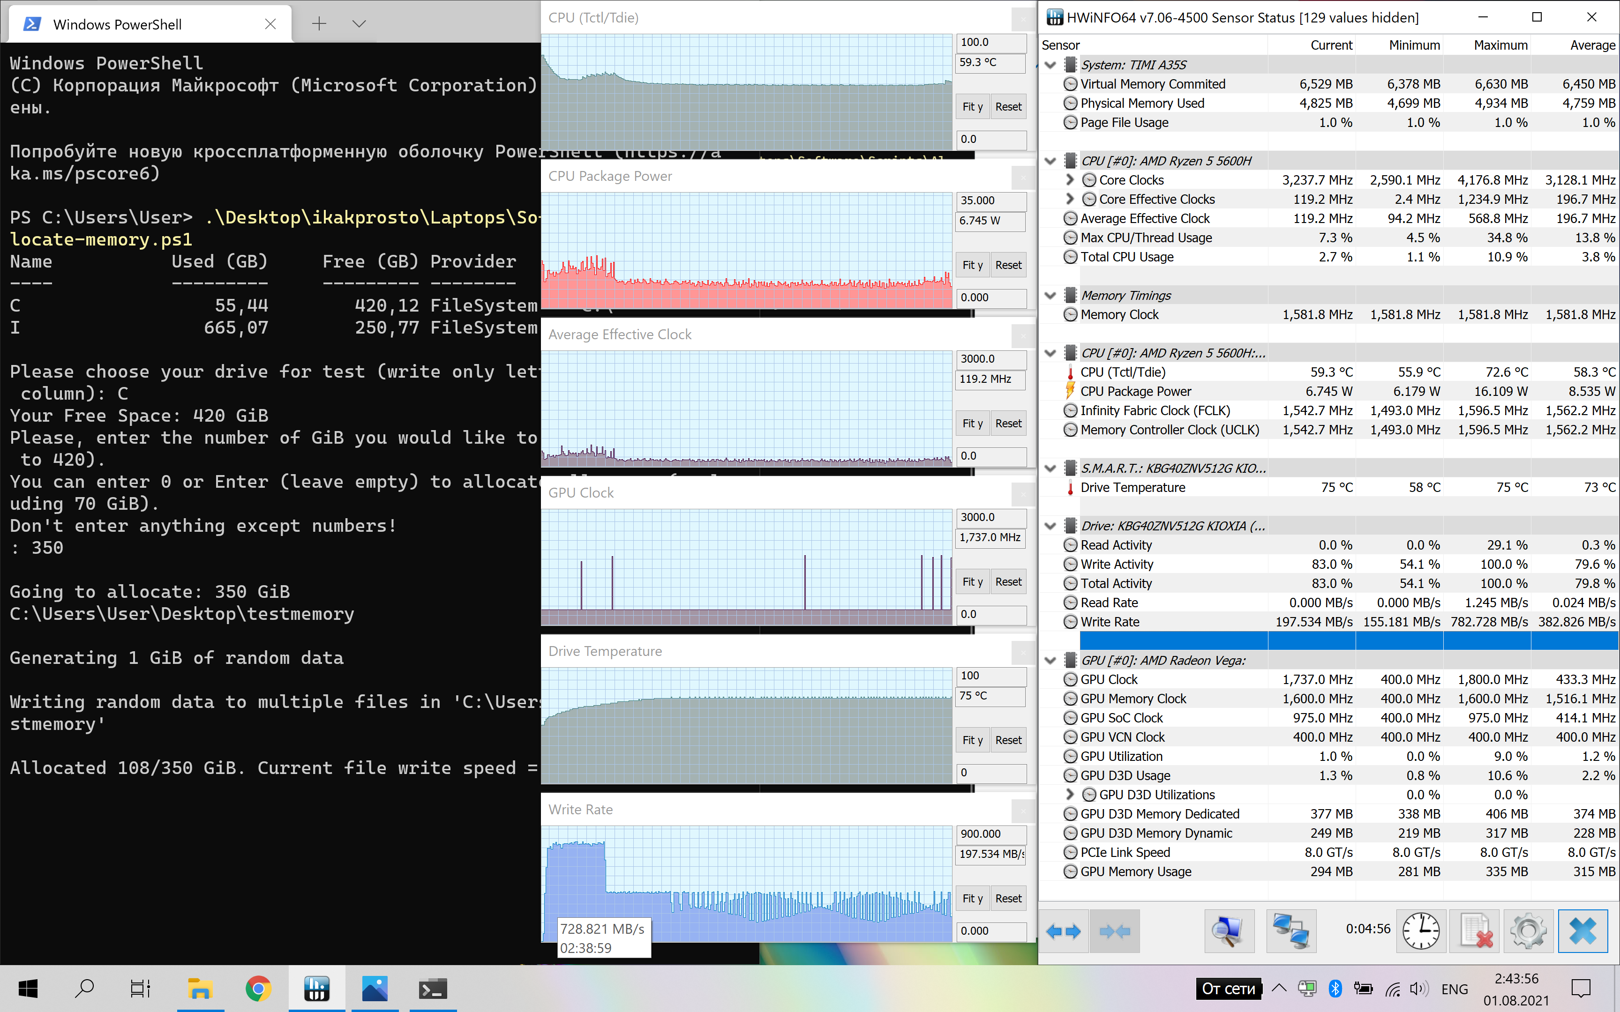Image resolution: width=1620 pixels, height=1012 pixels.
Task: Open the networked computers icon in HWiNFO
Action: tap(1290, 931)
